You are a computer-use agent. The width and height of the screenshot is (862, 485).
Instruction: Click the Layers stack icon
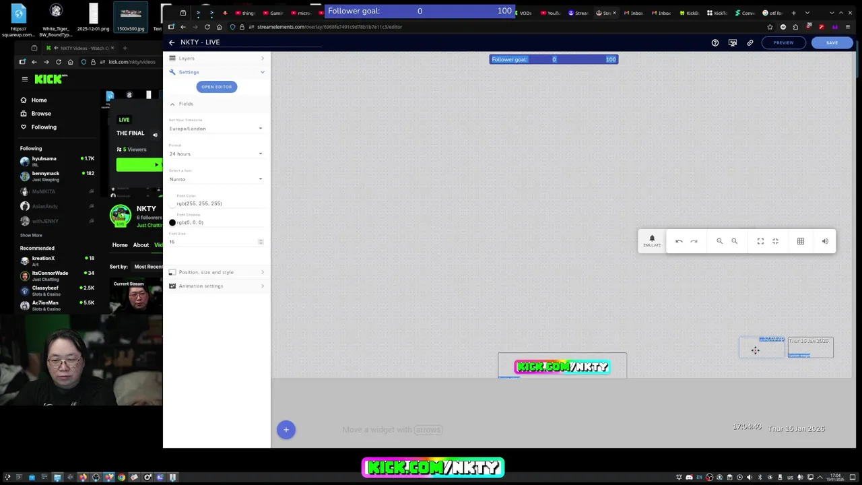pos(172,59)
